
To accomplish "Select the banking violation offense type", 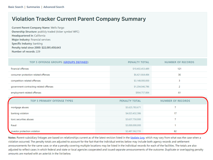I will click(x=20, y=114).
